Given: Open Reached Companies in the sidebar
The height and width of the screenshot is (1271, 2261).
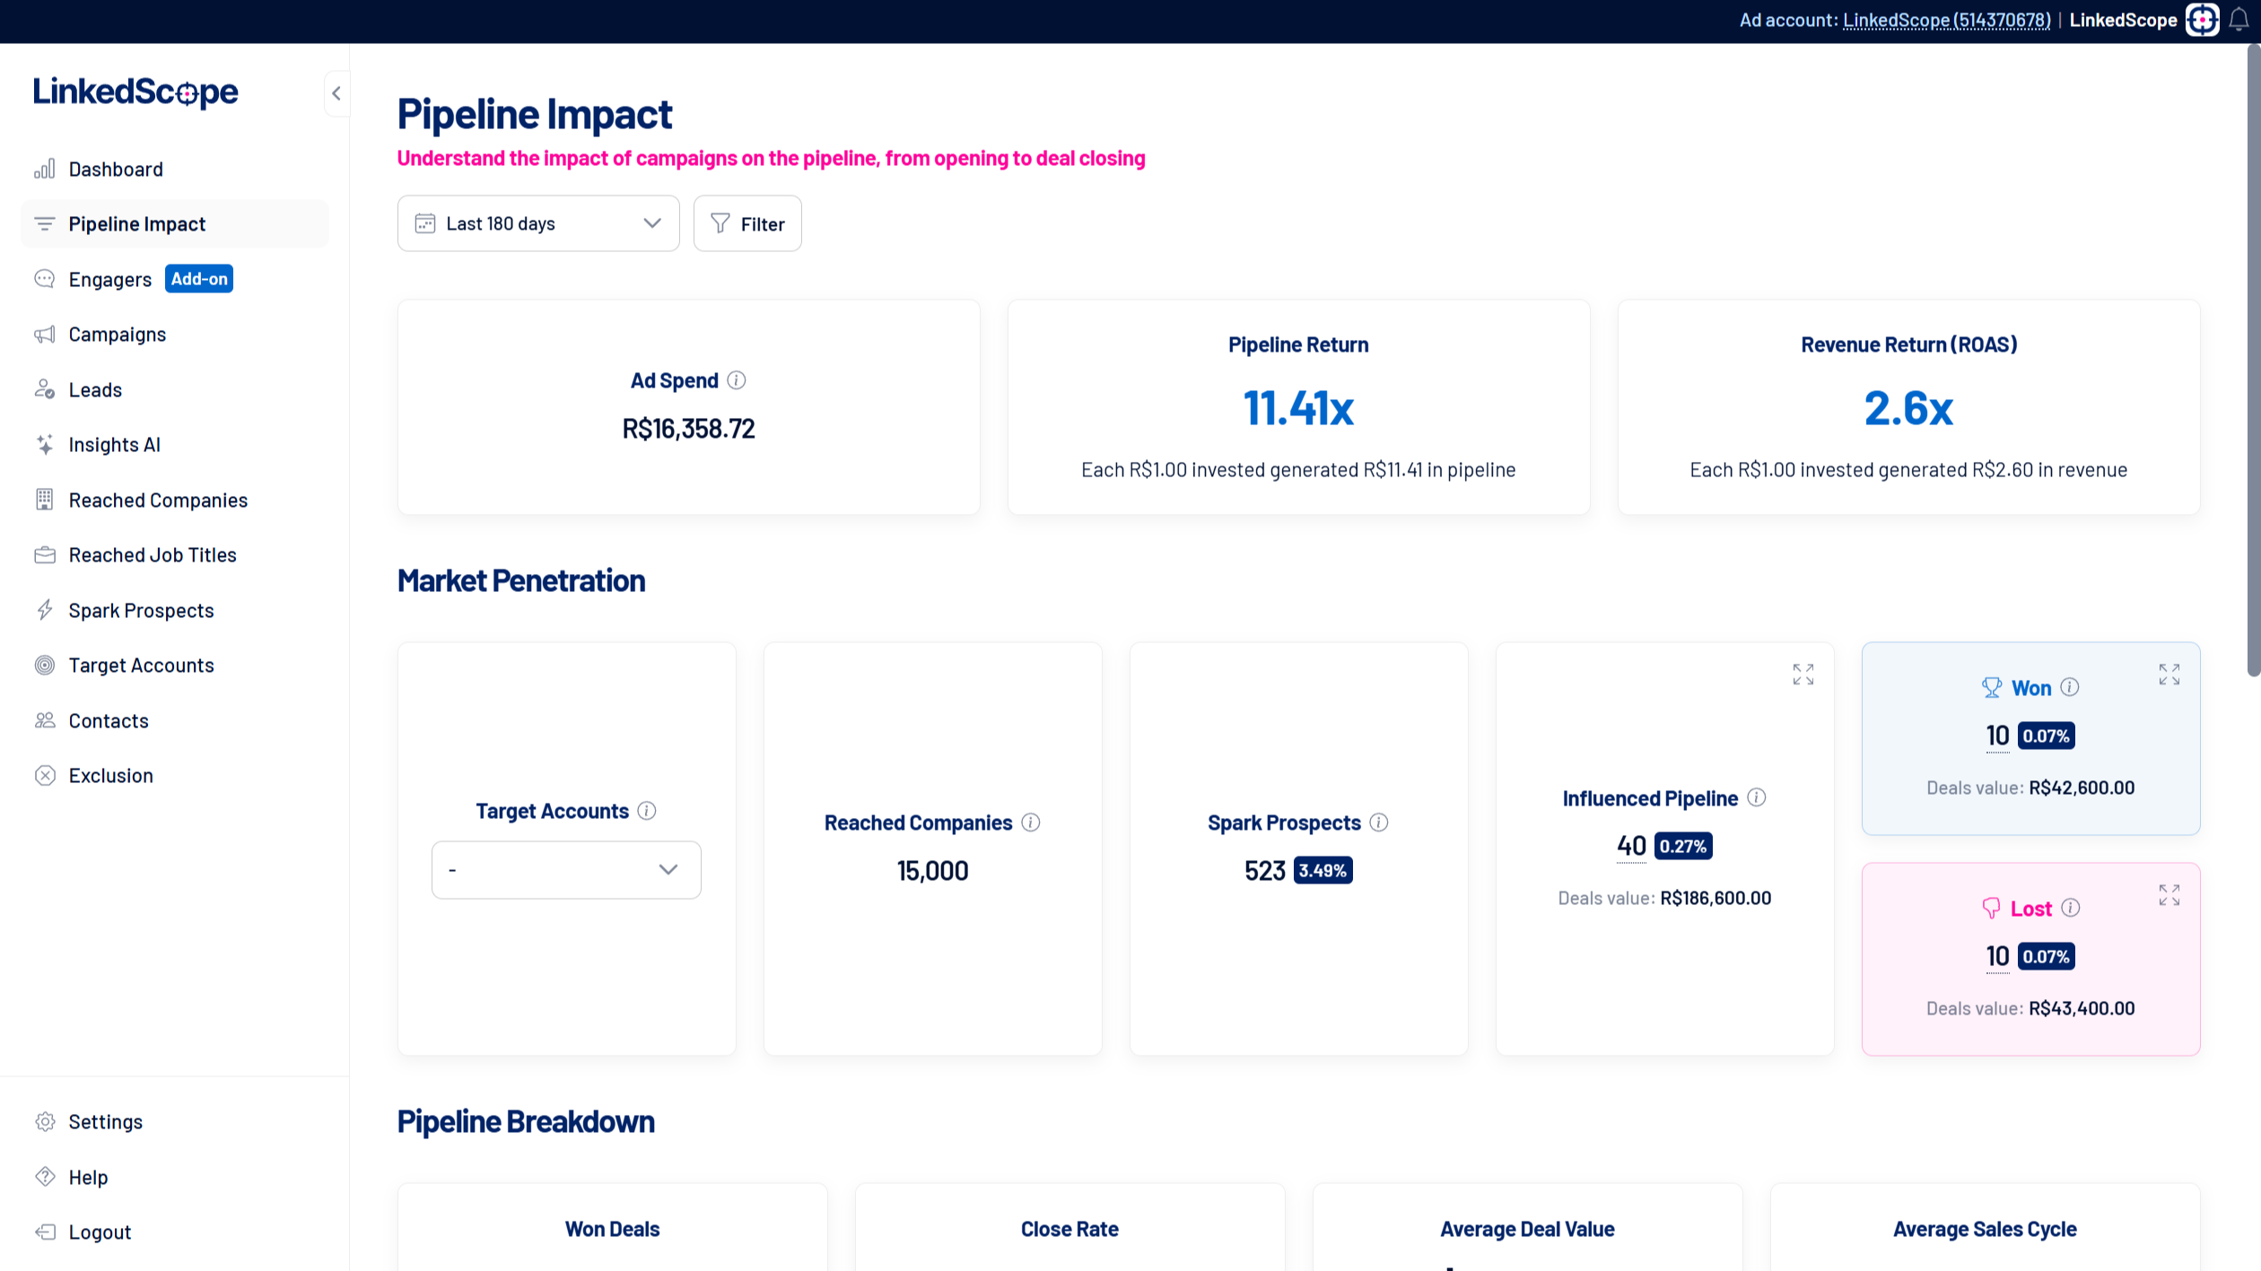Looking at the screenshot, I should [x=174, y=500].
